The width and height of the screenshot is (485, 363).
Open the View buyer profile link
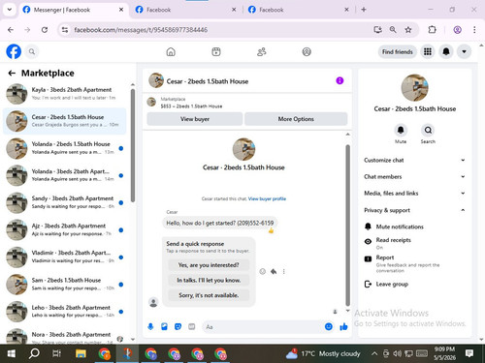click(267, 198)
